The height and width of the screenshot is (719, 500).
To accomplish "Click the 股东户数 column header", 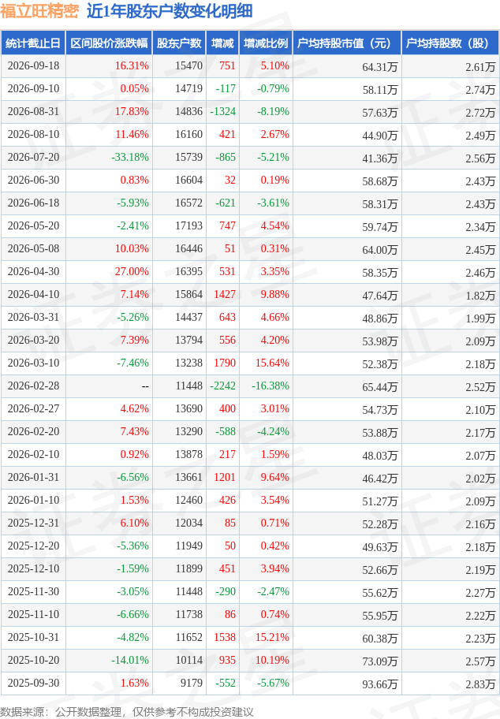I will 179,43.
